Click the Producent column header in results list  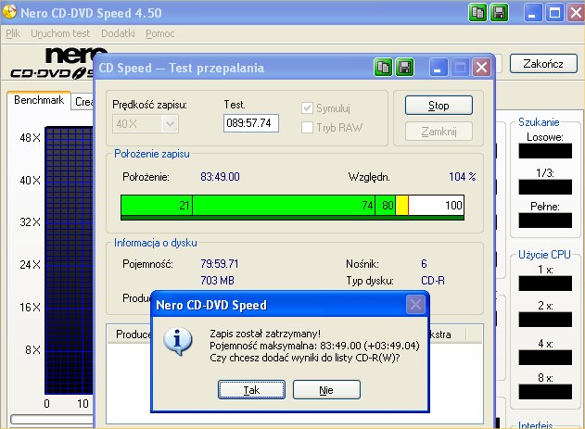coord(130,334)
